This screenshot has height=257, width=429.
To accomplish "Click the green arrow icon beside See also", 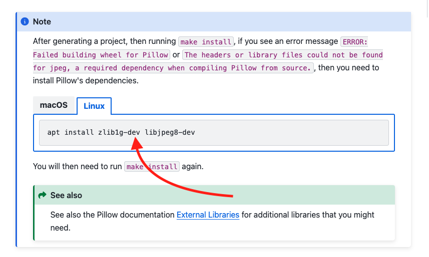I will [x=42, y=195].
